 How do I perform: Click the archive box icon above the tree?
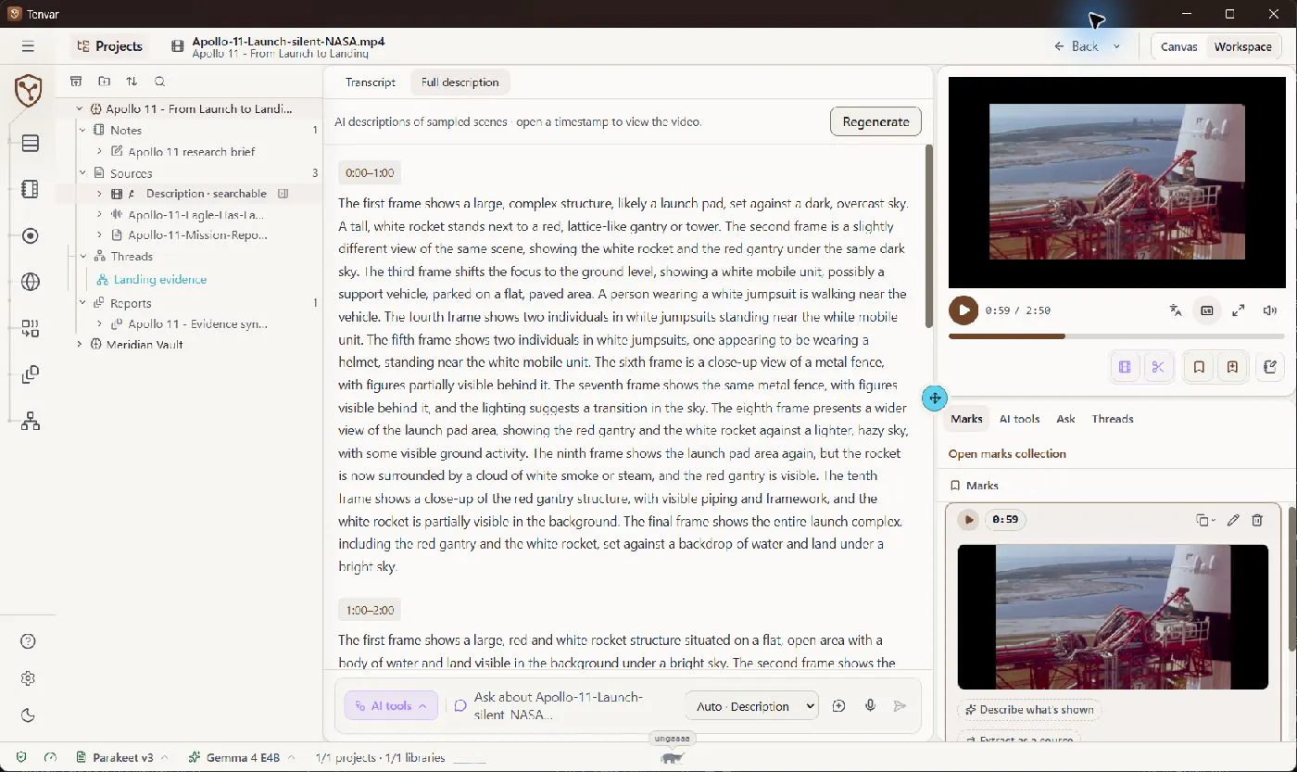tap(77, 82)
